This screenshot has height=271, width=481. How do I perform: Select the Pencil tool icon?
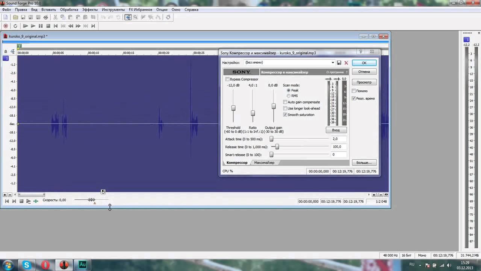pyautogui.click(x=143, y=17)
